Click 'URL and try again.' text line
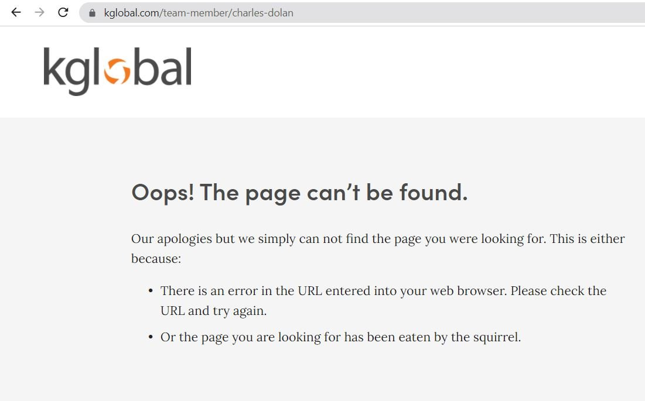The height and width of the screenshot is (401, 645). coord(213,311)
